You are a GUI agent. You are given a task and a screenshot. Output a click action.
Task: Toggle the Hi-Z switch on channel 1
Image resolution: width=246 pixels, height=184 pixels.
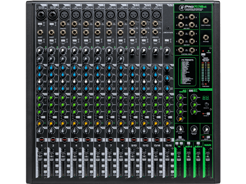(x=40, y=24)
